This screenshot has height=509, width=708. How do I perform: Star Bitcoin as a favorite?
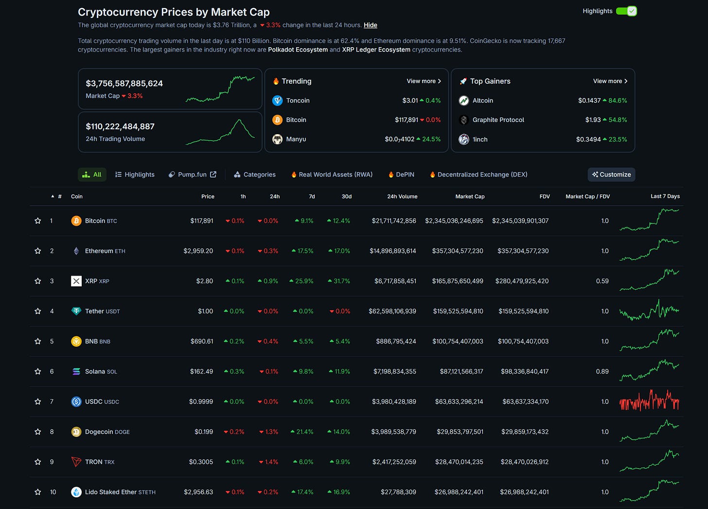point(38,221)
